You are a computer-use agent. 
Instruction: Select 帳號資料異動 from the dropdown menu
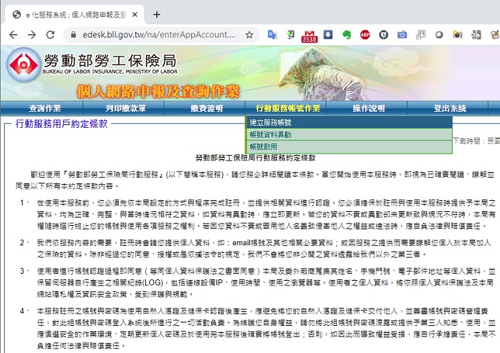coord(349,134)
